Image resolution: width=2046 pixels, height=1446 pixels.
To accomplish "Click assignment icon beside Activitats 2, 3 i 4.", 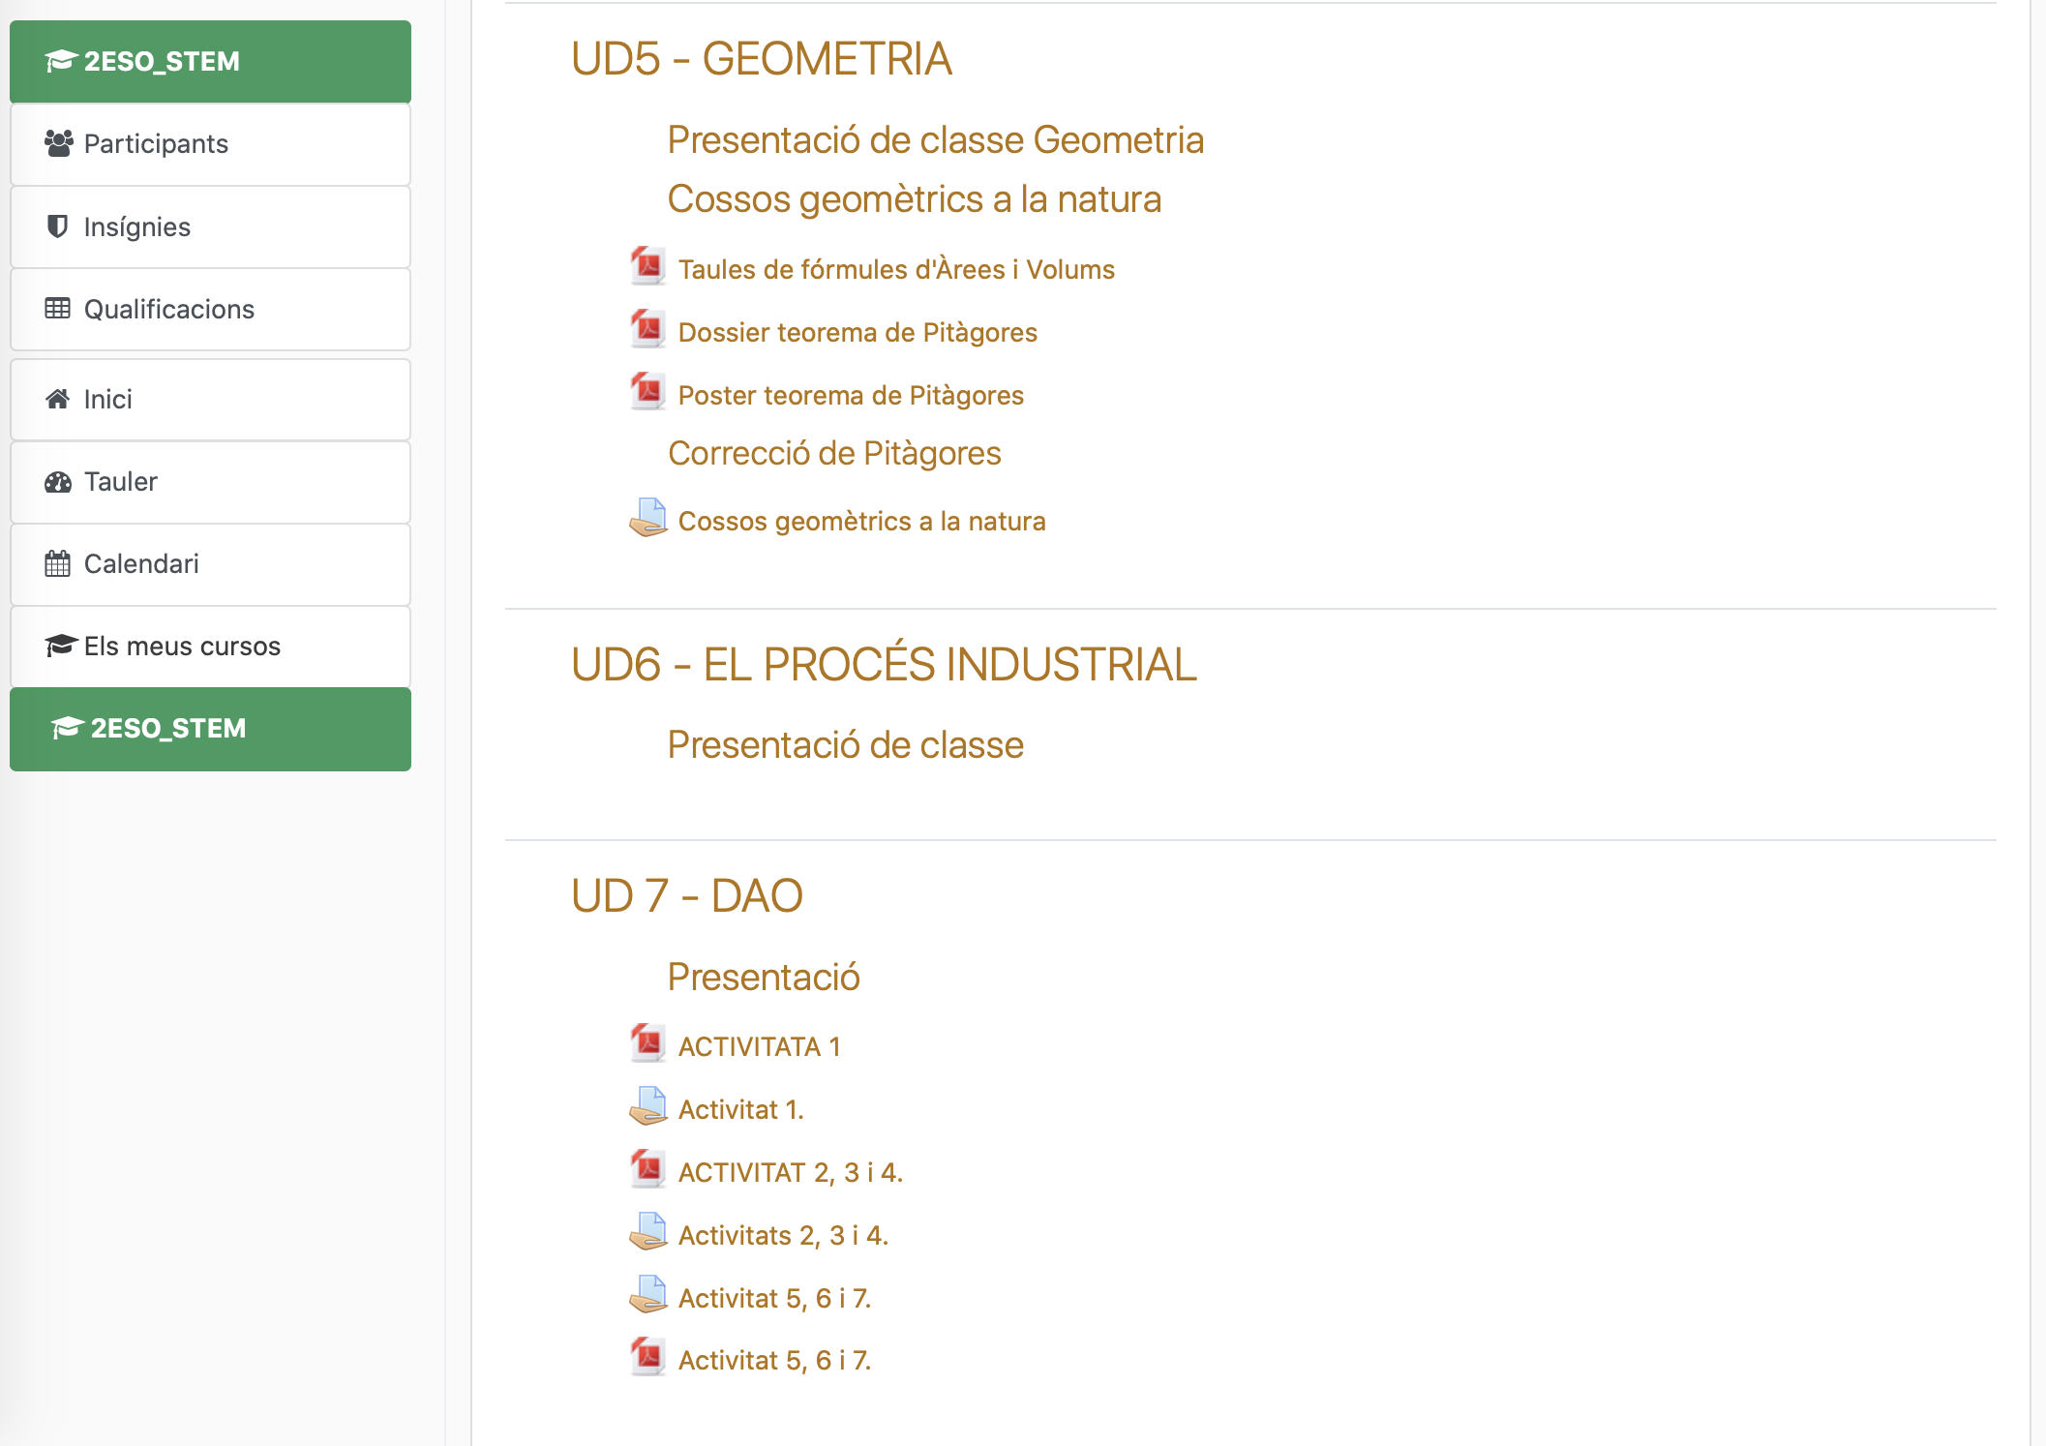I will pos(647,1232).
